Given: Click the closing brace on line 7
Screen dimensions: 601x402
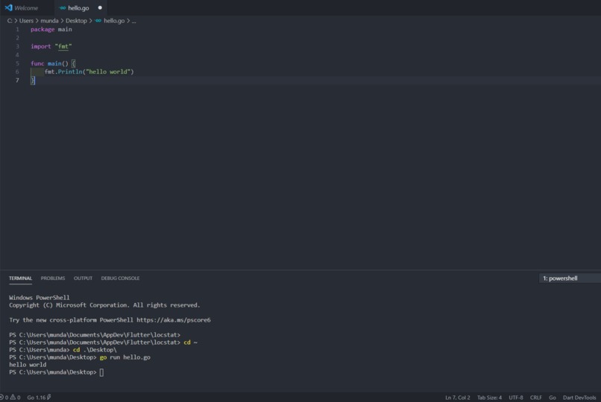Looking at the screenshot, I should 33,80.
